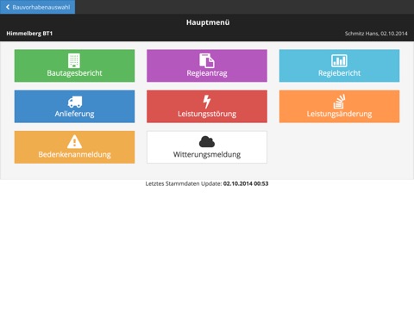414x310 pixels.
Task: Click the project name Himmelberg BT1
Action: click(x=29, y=34)
